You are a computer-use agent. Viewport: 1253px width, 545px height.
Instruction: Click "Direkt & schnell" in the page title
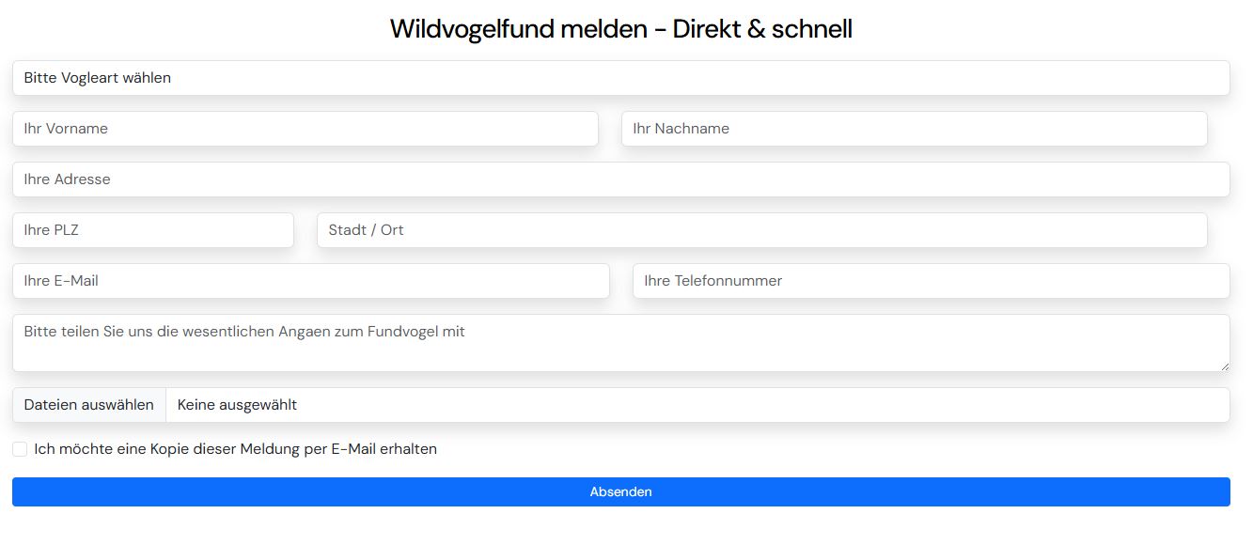(762, 29)
